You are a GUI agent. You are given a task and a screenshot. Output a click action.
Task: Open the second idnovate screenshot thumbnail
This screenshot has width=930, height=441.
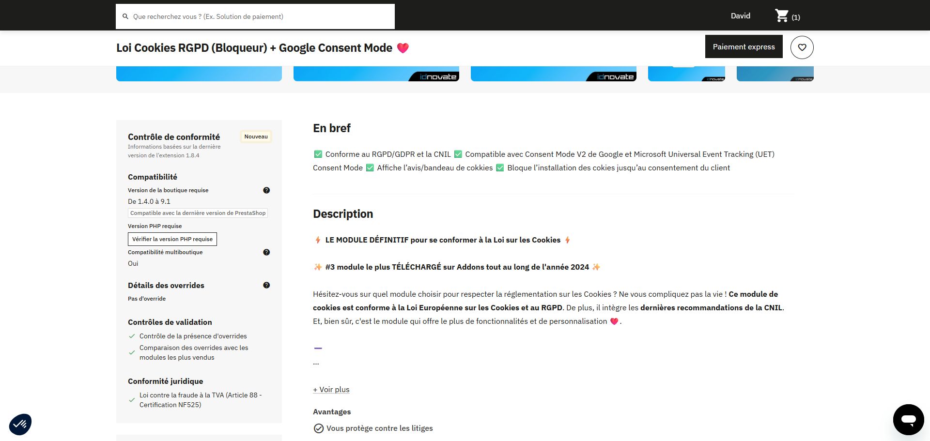[376, 74]
